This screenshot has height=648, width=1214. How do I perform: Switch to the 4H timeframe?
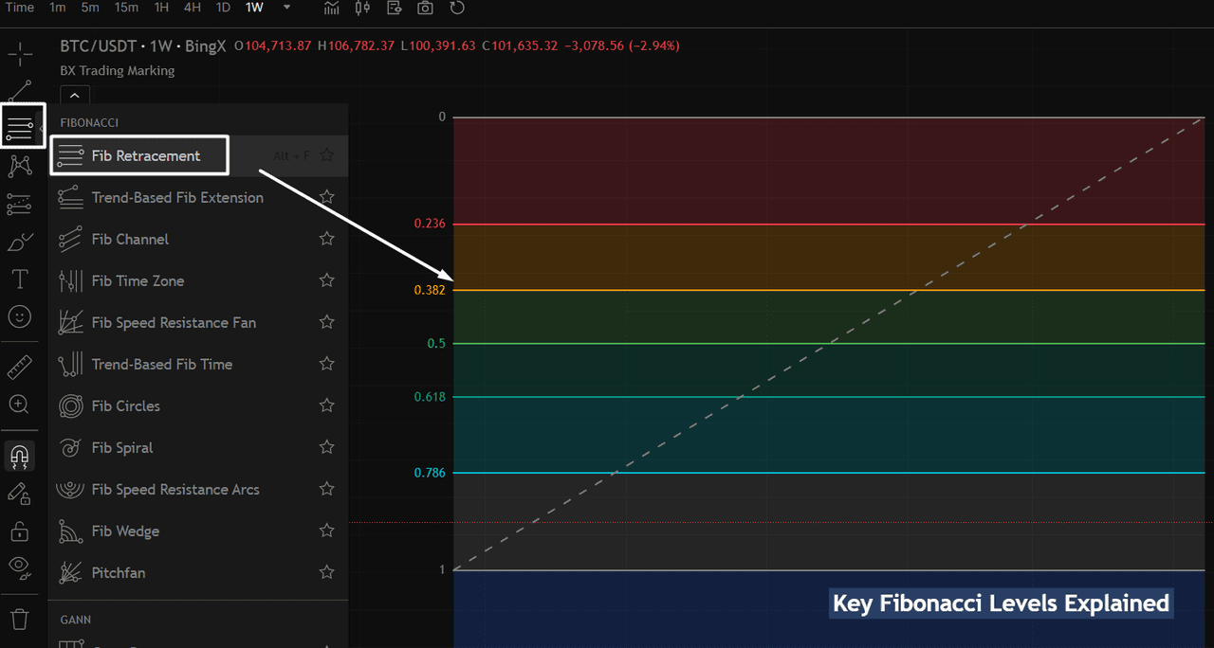click(x=193, y=8)
